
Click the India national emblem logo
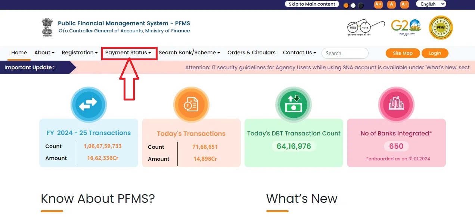click(x=47, y=27)
